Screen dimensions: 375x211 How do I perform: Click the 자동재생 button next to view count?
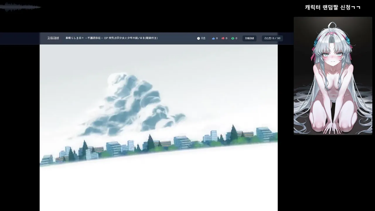pyautogui.click(x=249, y=38)
